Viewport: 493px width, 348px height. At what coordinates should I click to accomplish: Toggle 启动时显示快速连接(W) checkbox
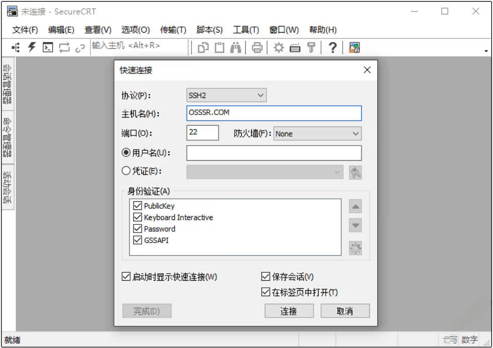click(x=126, y=277)
